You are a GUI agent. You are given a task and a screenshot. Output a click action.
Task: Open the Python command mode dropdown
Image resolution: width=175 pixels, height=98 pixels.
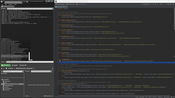tap(3, 62)
